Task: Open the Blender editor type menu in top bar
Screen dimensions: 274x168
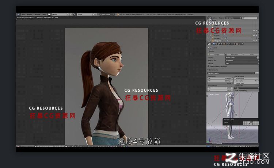Action: tap(19, 14)
